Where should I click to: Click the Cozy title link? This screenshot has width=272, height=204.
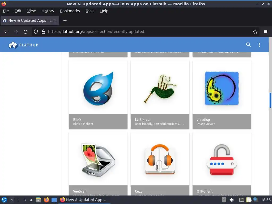(x=139, y=191)
